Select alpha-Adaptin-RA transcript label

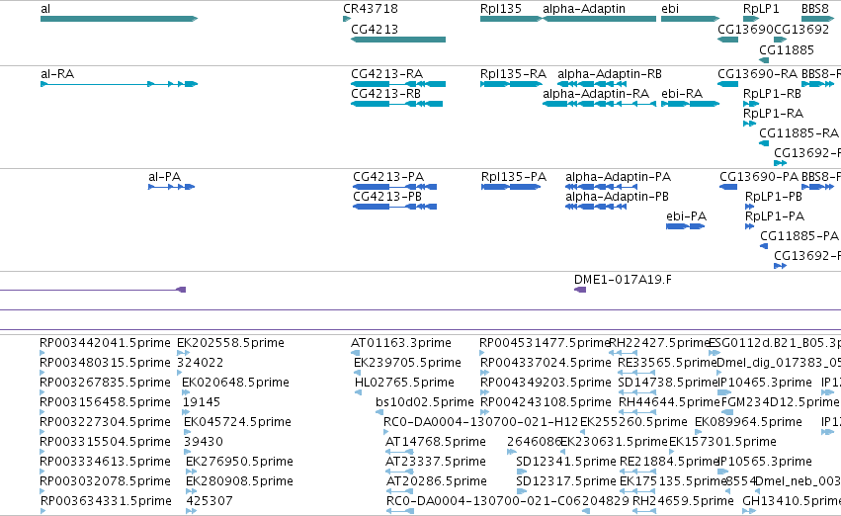596,93
